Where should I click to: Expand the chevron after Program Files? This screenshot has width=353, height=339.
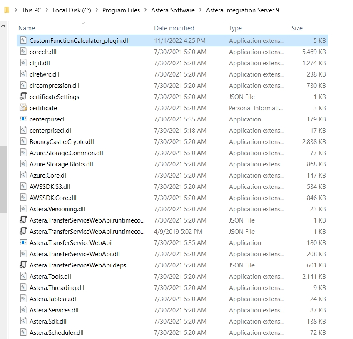coord(145,10)
